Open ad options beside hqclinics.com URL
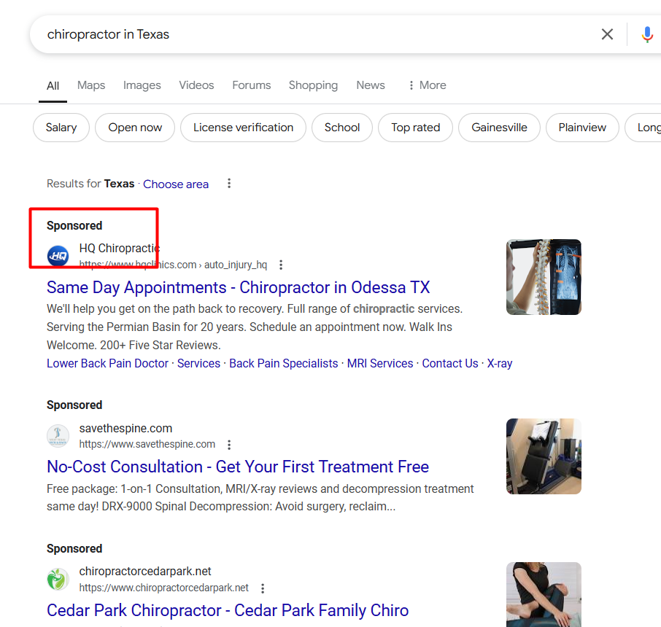Screen dimensions: 661x627 click(281, 265)
